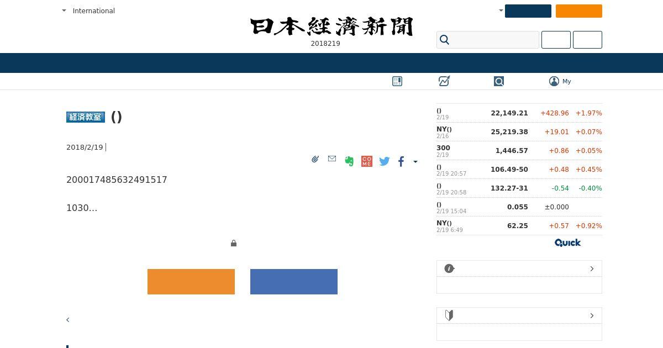The image size is (663, 348).
Task: Select the 106.49-50 exchange rate row
Action: [519, 170]
